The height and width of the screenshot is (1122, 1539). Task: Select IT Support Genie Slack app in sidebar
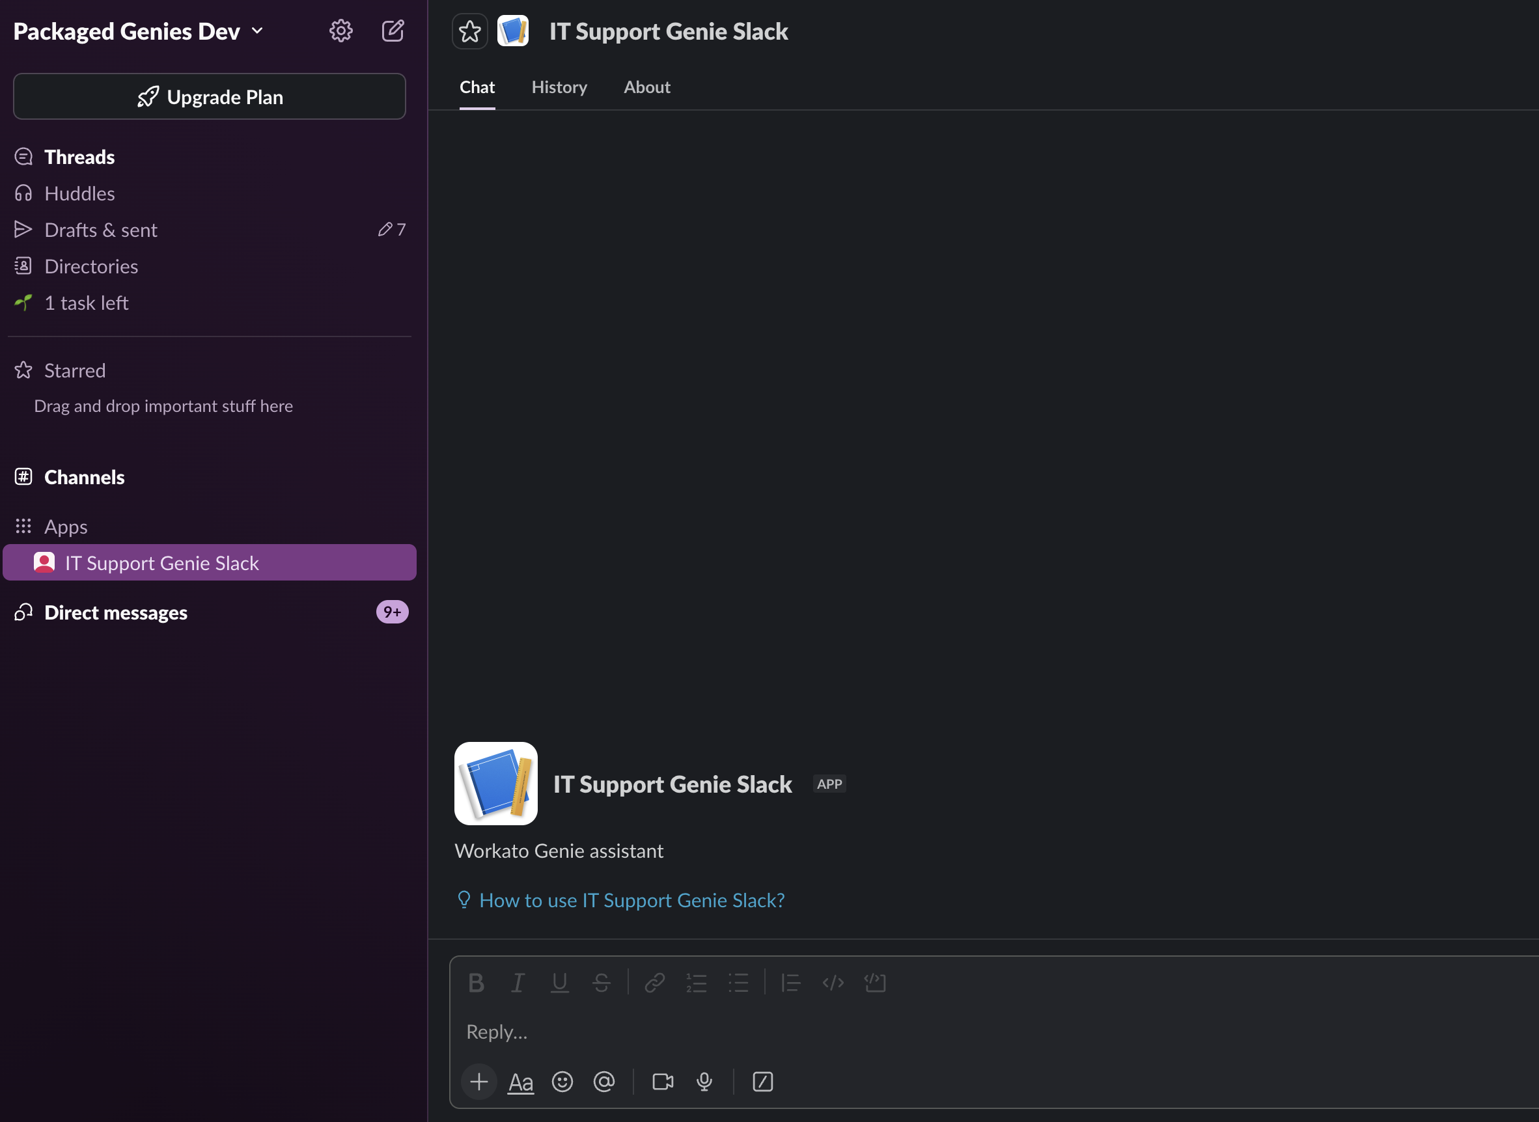(209, 562)
